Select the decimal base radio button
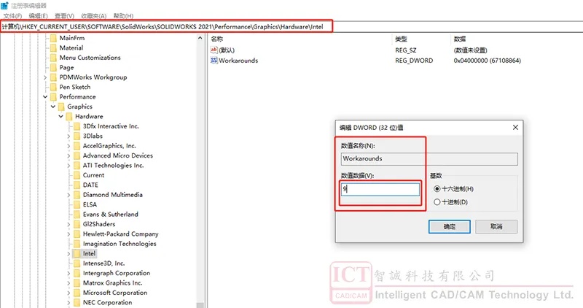This screenshot has height=308, width=583. pyautogui.click(x=437, y=202)
